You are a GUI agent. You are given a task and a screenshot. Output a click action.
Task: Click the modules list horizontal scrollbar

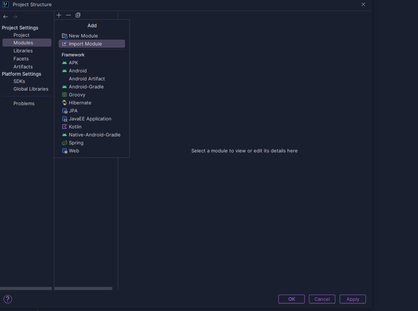coord(83,288)
